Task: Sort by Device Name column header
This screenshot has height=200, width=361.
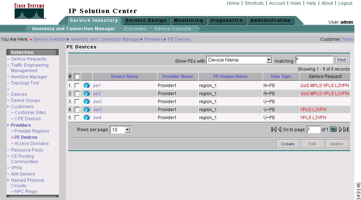Action: coord(125,77)
